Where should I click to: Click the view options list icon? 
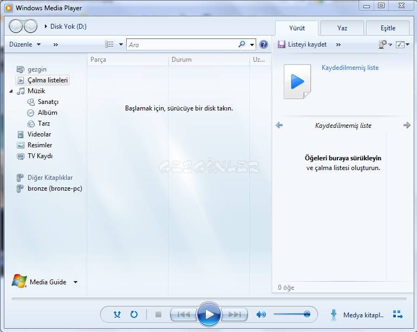pos(109,44)
